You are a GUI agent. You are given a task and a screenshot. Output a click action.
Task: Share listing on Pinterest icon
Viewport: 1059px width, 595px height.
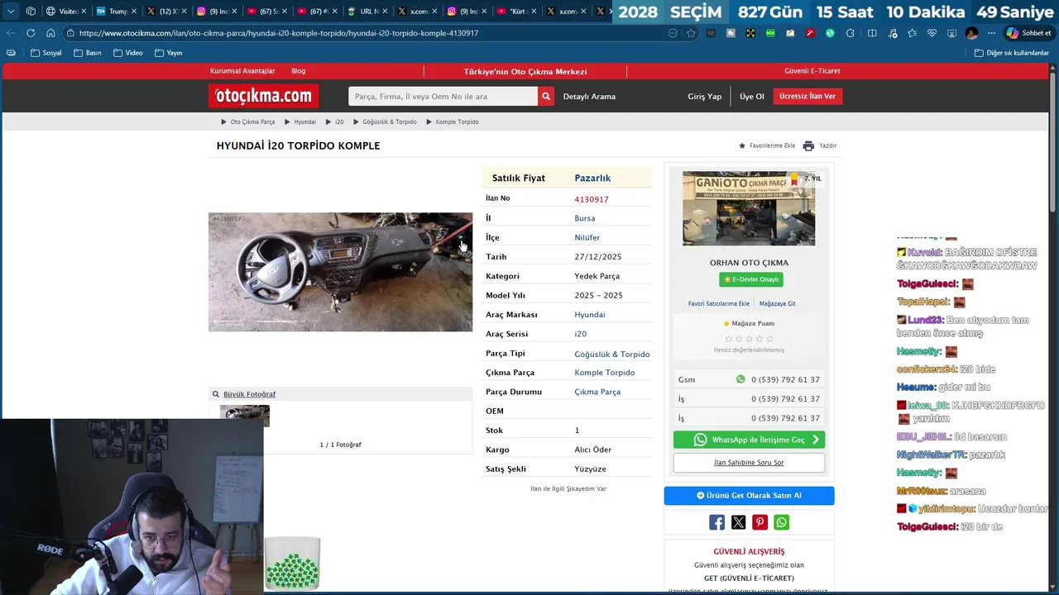(x=760, y=522)
